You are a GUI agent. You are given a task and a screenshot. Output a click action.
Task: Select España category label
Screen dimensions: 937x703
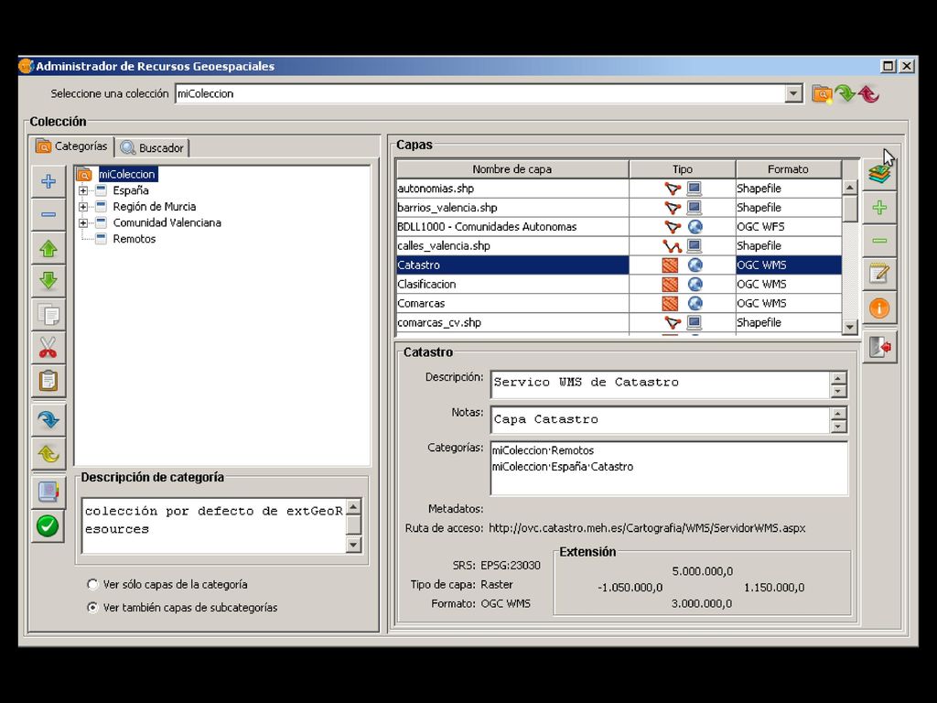131,190
